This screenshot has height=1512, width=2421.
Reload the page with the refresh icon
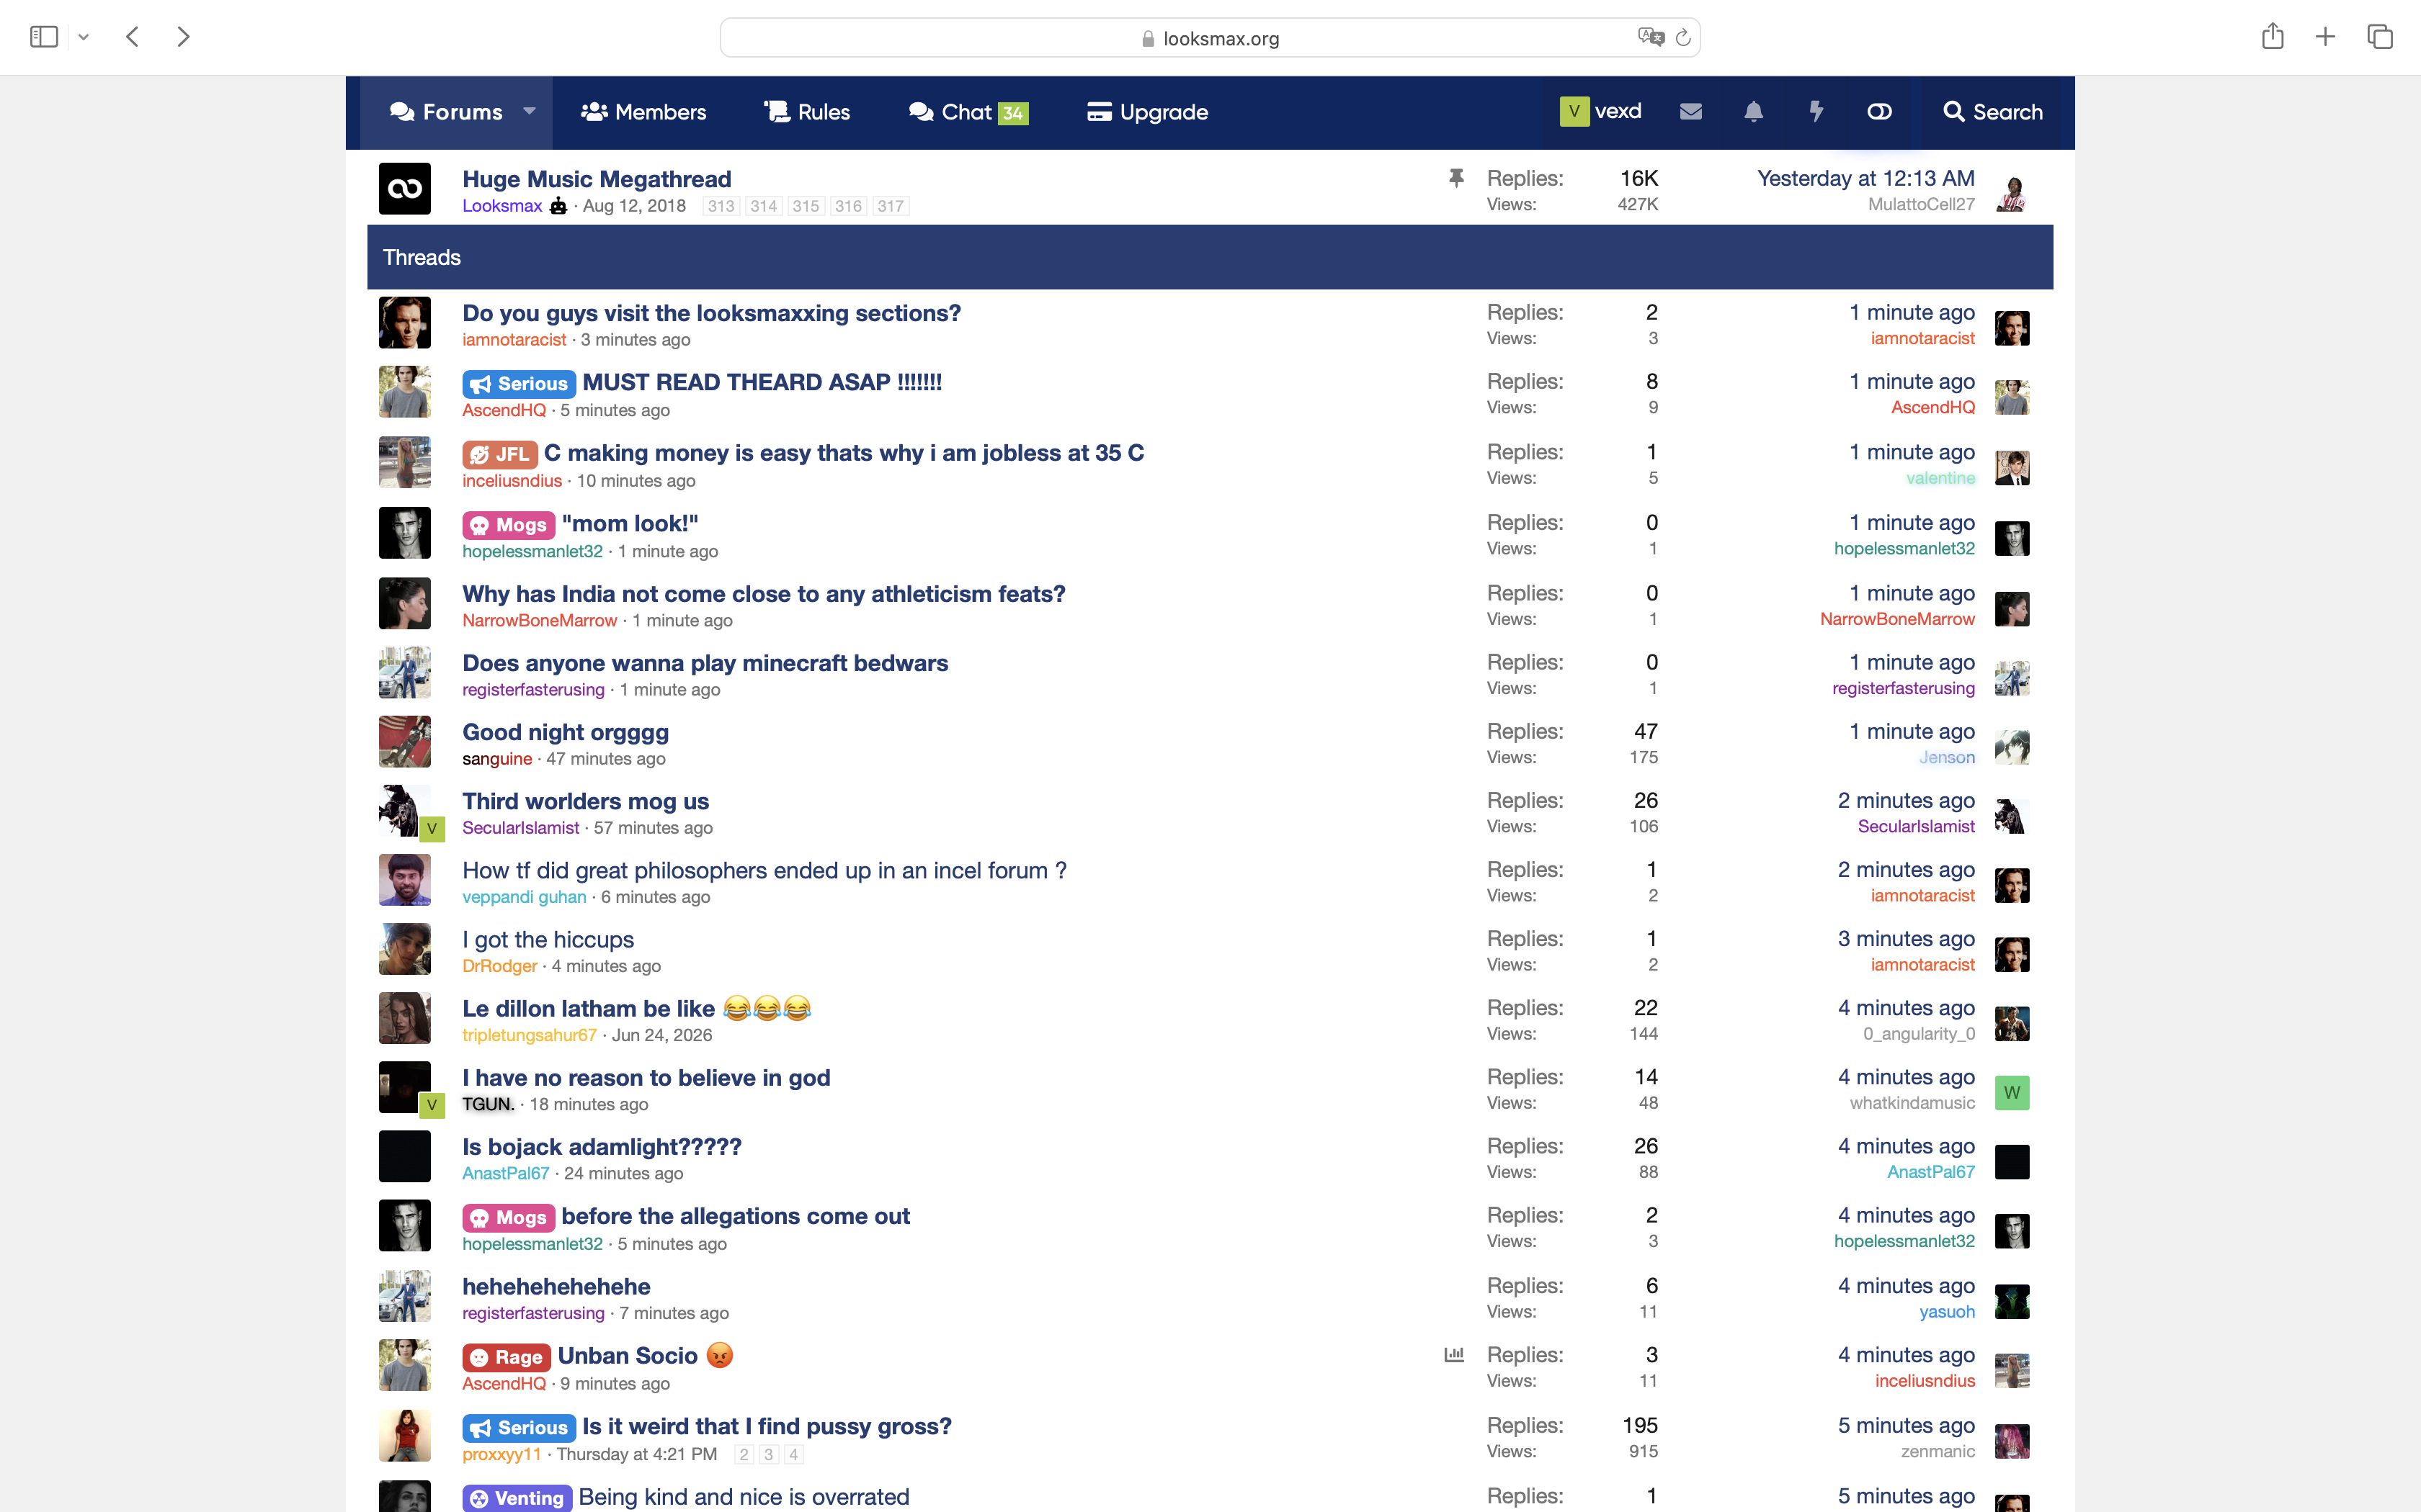pos(1682,38)
